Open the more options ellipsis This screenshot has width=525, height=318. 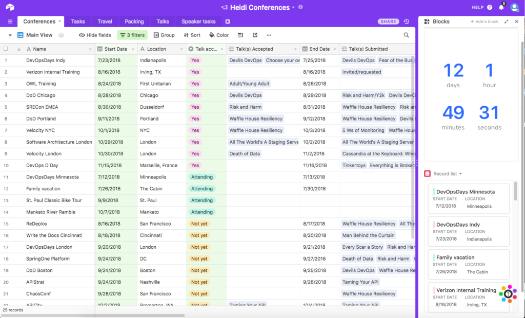click(x=269, y=35)
